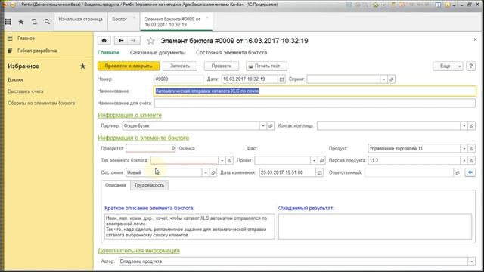The image size is (484, 272).
Task: Click the search magnifier icon
Action: 47,22
